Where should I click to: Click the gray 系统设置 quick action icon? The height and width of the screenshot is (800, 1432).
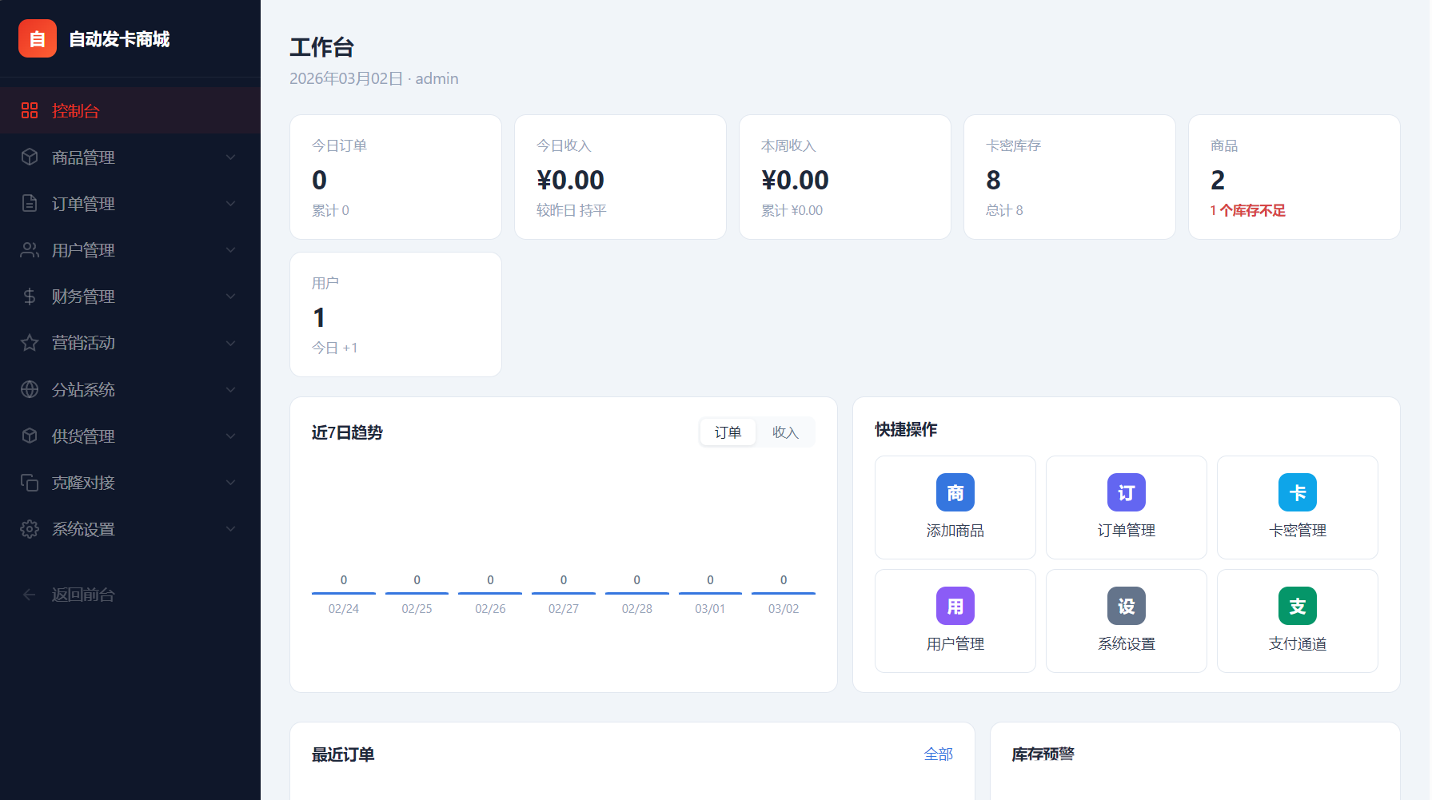click(1126, 606)
